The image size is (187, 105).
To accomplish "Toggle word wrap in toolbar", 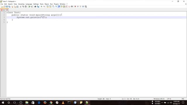I will (x=53, y=6).
